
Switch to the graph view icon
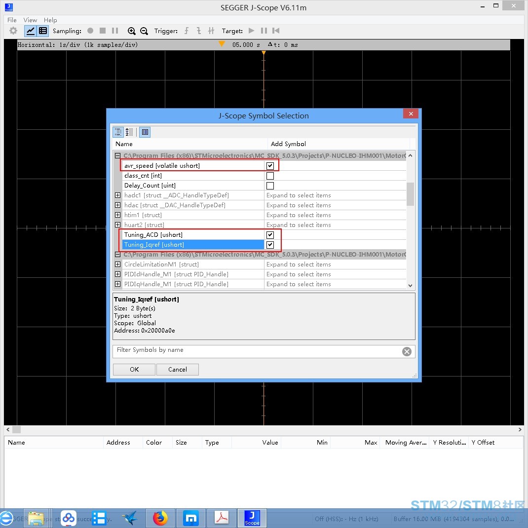31,31
